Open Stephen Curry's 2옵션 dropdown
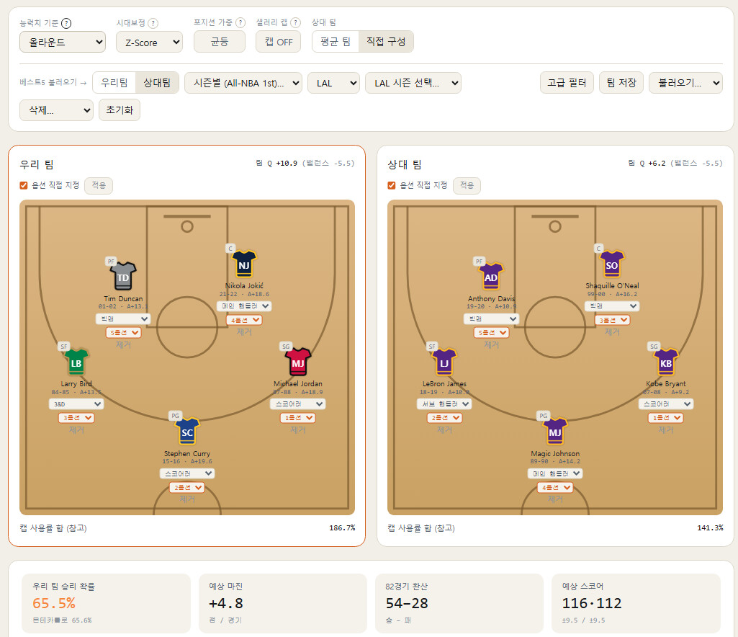738x637 pixels. [x=187, y=487]
